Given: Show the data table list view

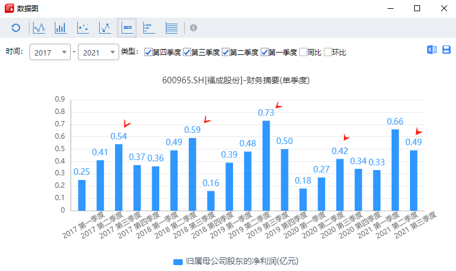Looking at the screenshot, I should click(x=171, y=28).
